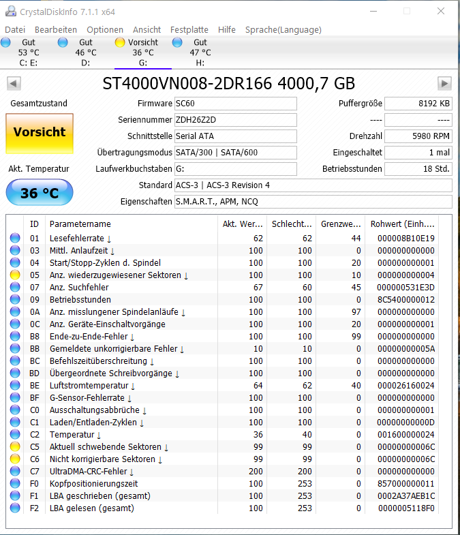Select raw value 000008B10E19
The image size is (460, 535).
click(405, 238)
